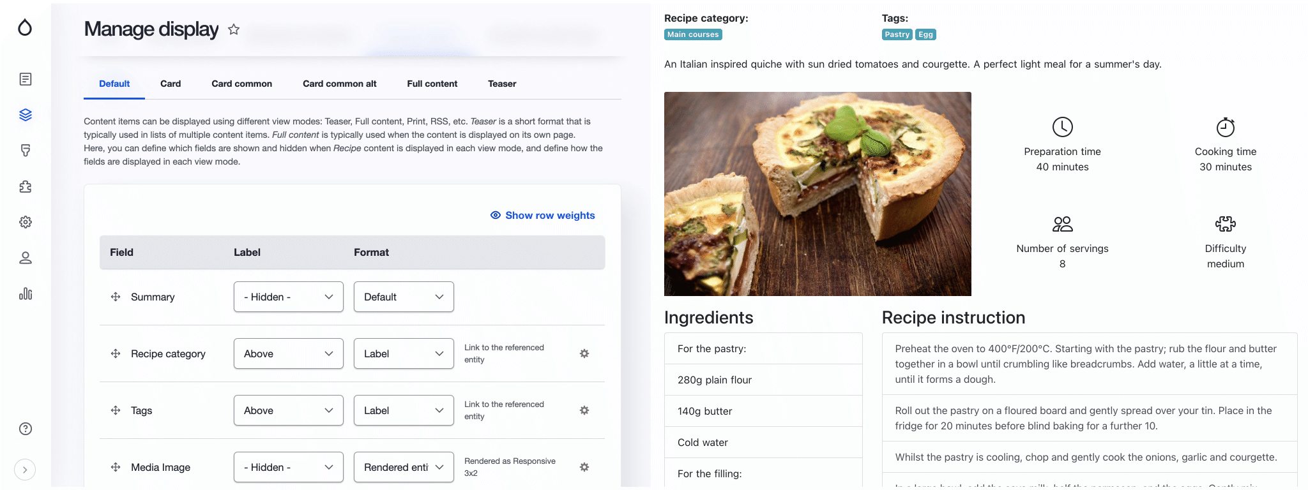Screen dimensions: 1308x490
Task: Open Summary label dropdown
Action: pos(288,297)
